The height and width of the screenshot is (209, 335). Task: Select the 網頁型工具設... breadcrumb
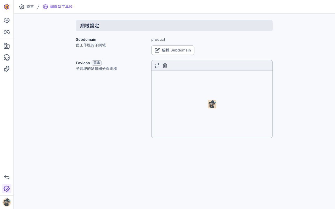[x=63, y=7]
